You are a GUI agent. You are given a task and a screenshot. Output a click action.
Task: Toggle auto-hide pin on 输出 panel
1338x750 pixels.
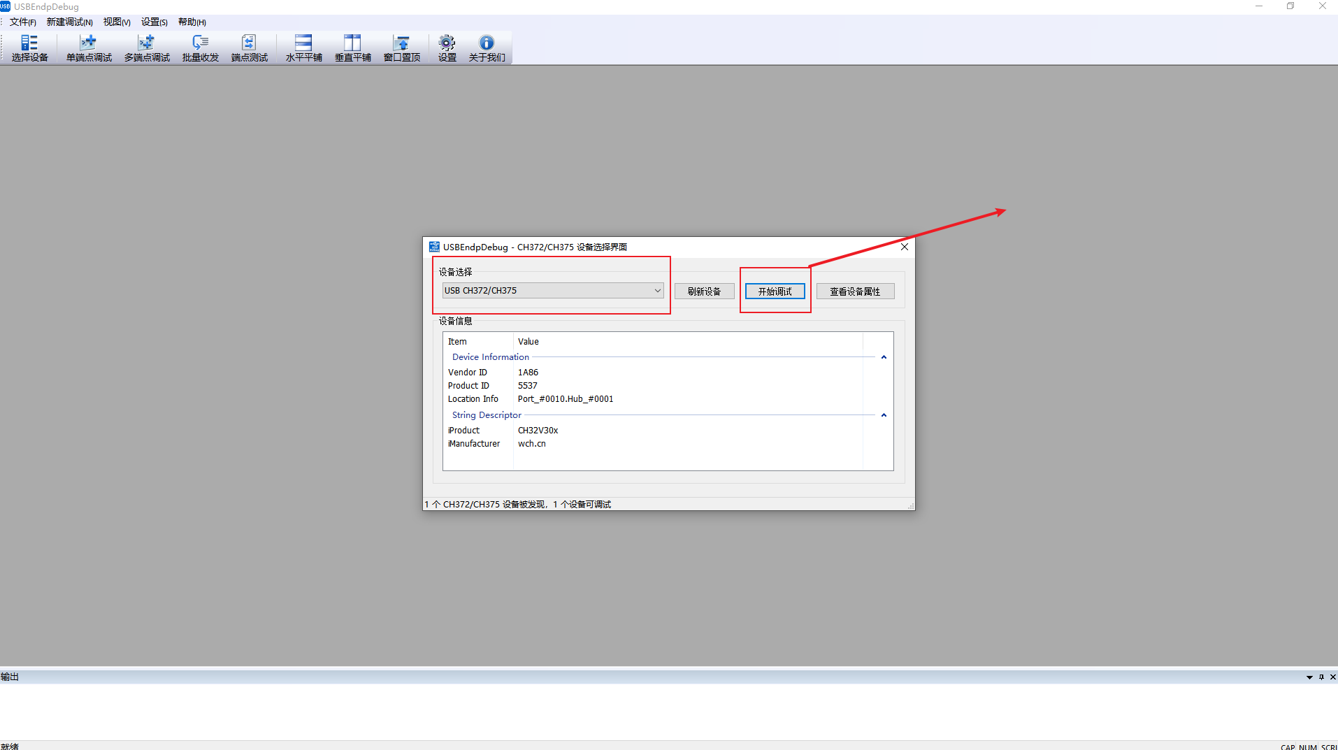point(1321,677)
